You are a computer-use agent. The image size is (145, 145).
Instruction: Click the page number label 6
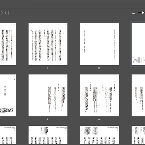point(99,119)
